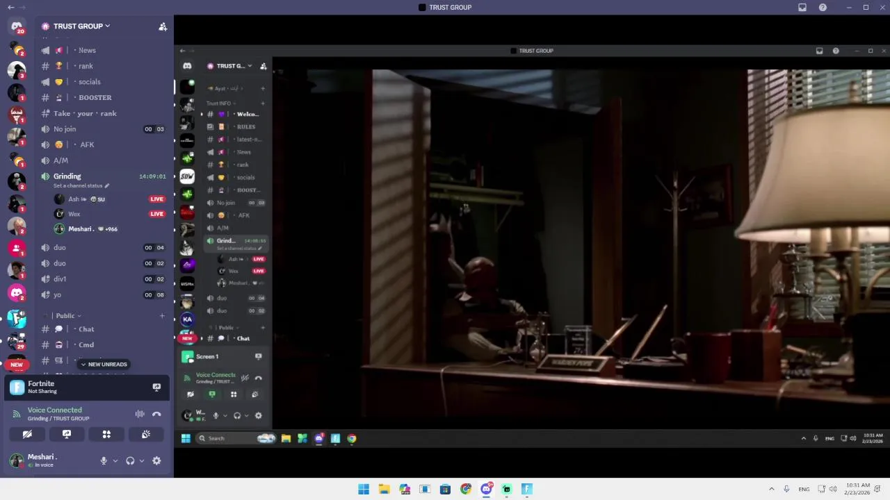Show hidden system tray icons chevron

click(x=771, y=489)
